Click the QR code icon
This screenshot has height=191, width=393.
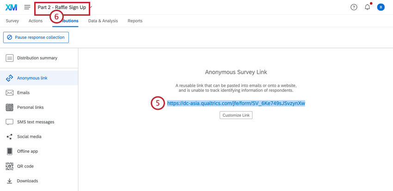pyautogui.click(x=9, y=166)
